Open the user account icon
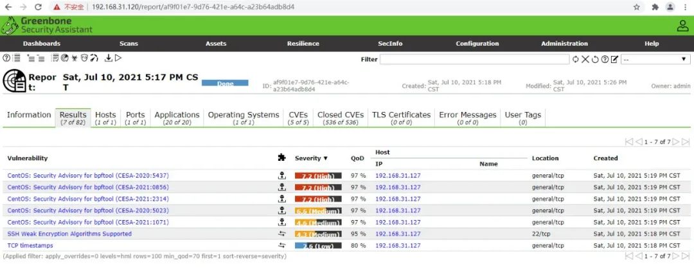 tap(682, 26)
